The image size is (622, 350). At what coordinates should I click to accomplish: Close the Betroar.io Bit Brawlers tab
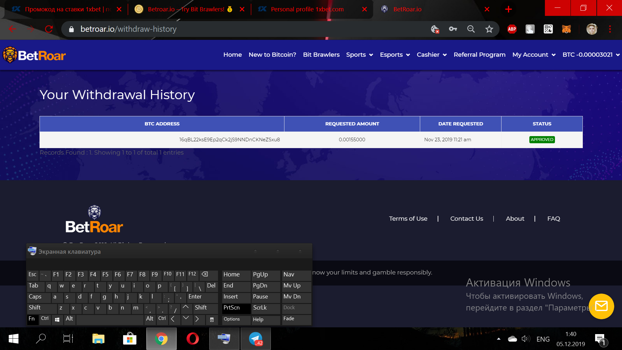(242, 9)
